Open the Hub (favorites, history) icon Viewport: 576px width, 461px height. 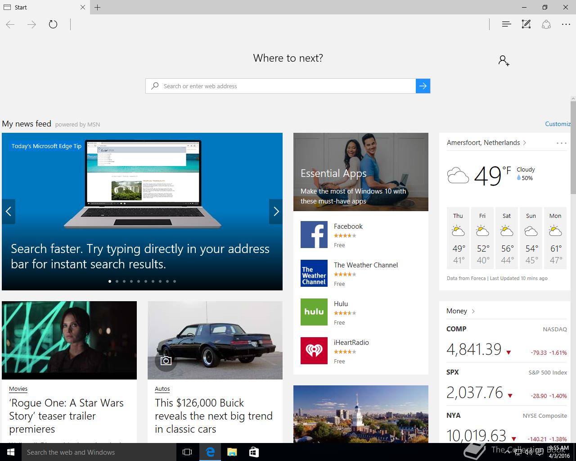pyautogui.click(x=506, y=24)
